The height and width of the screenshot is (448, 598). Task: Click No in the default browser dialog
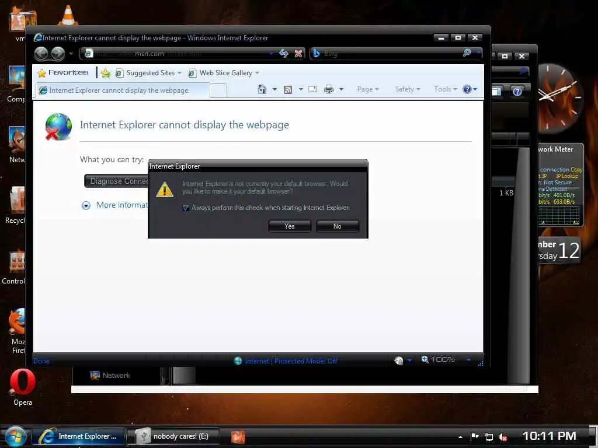(338, 226)
